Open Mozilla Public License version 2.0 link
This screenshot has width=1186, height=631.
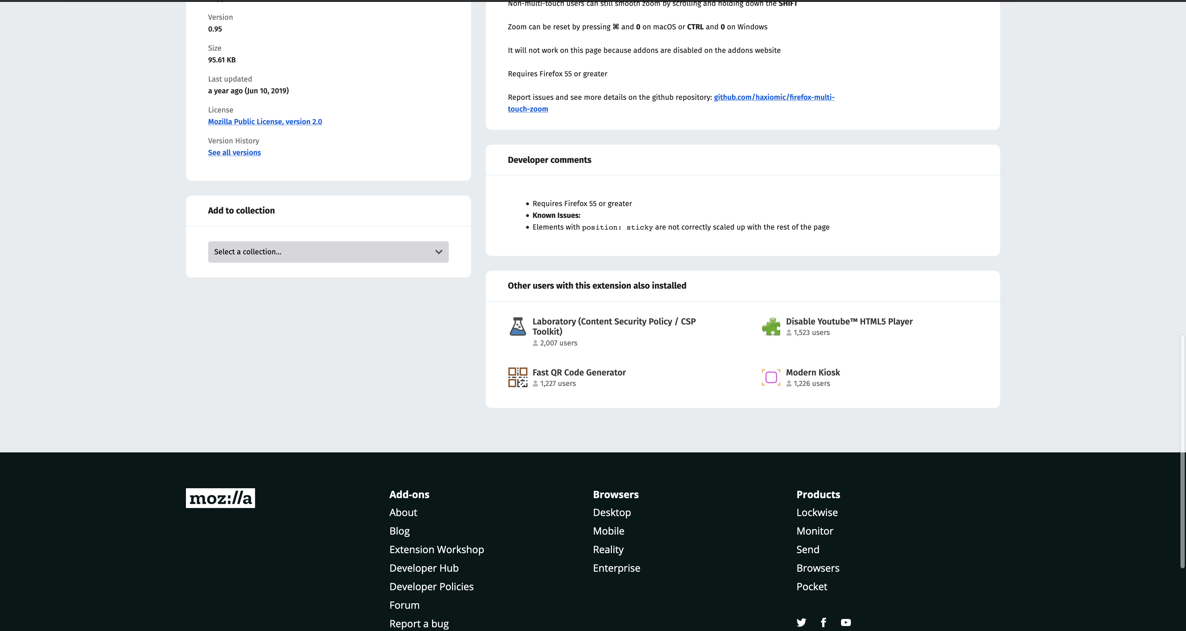pos(265,121)
